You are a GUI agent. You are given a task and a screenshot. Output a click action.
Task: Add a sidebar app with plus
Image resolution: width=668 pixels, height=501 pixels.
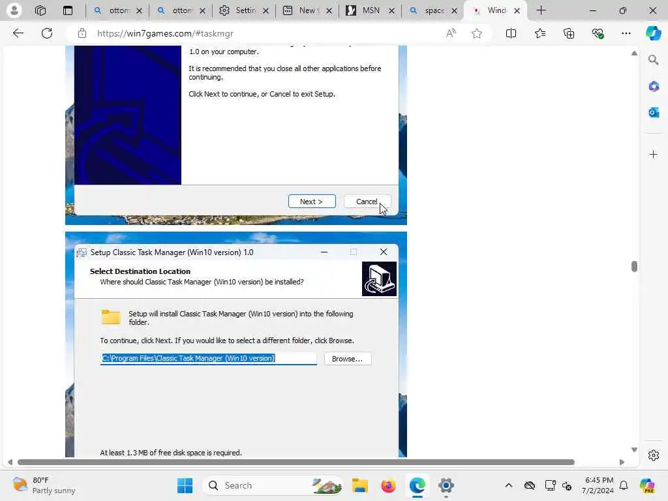(654, 154)
